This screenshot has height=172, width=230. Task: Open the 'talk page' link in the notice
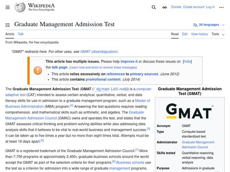pyautogui.click(x=59, y=67)
